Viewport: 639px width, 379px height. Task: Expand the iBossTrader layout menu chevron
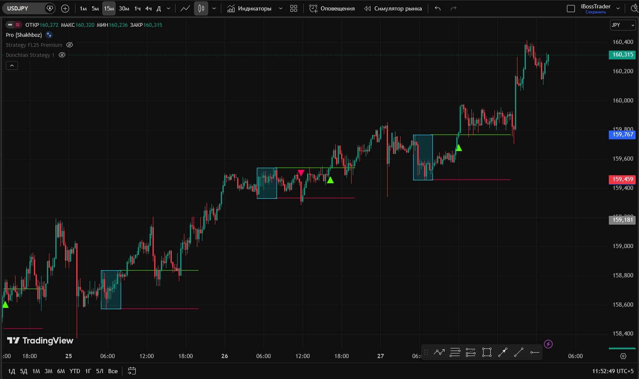tap(618, 8)
